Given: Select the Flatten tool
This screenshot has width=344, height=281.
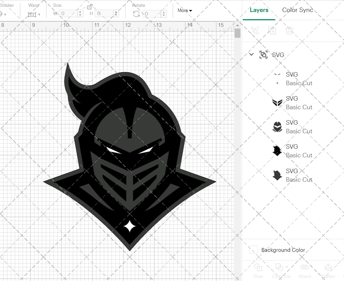Looking at the screenshot, I should [x=328, y=270].
